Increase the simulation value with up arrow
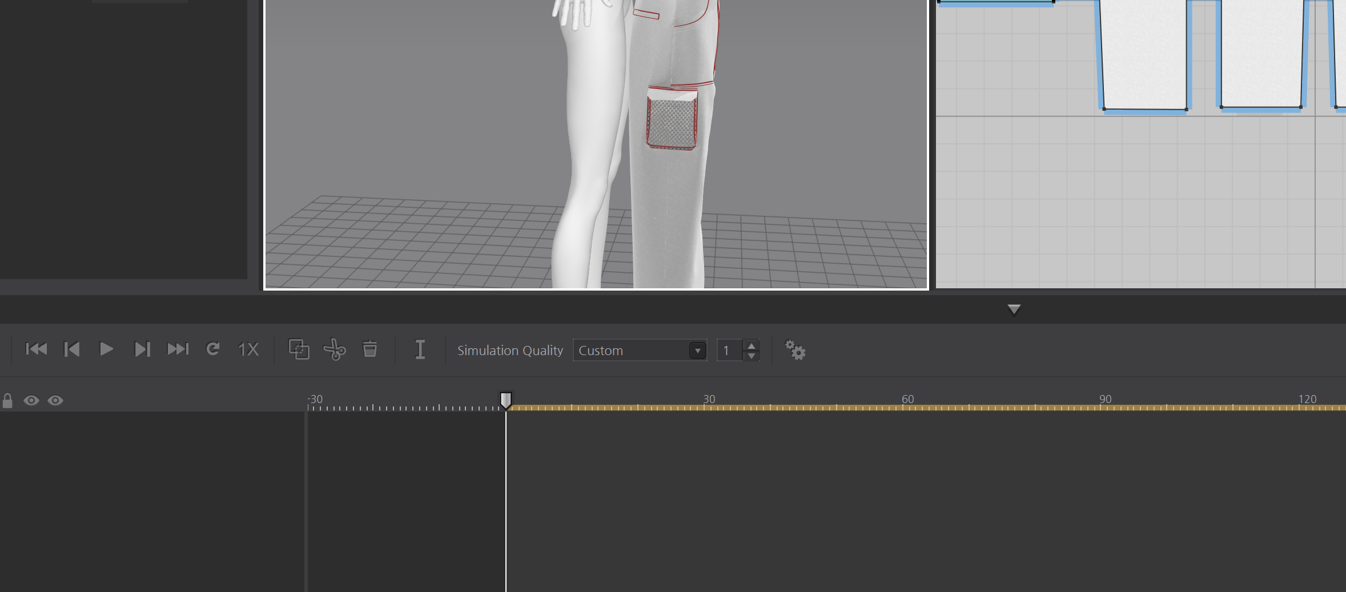 coord(752,345)
